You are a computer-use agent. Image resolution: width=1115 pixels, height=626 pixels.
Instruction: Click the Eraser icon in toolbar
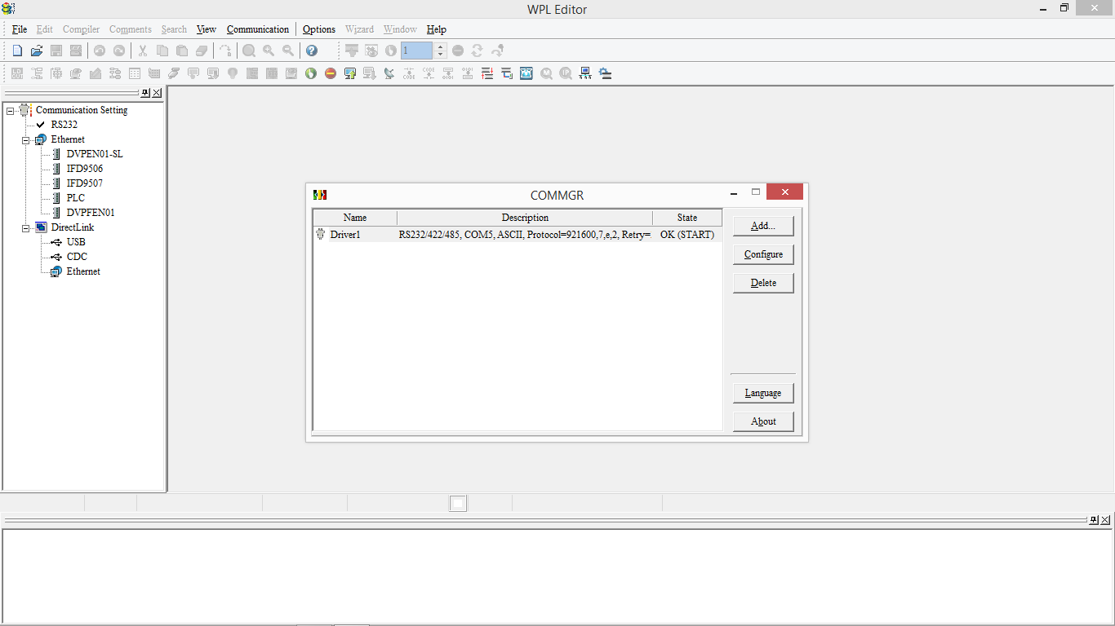[x=202, y=51]
